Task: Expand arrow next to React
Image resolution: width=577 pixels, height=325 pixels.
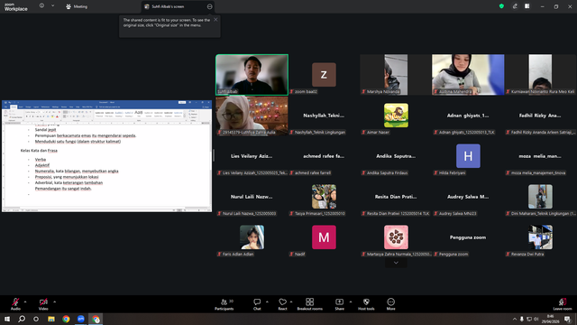Action: pyautogui.click(x=291, y=302)
